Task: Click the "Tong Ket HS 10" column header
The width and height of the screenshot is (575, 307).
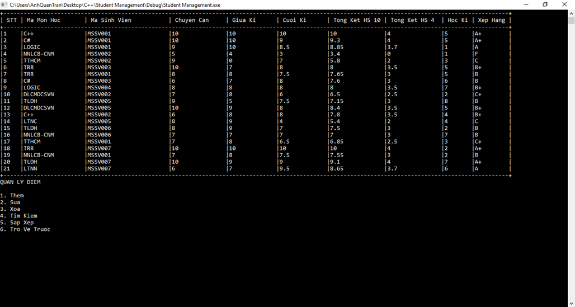Action: [x=356, y=20]
